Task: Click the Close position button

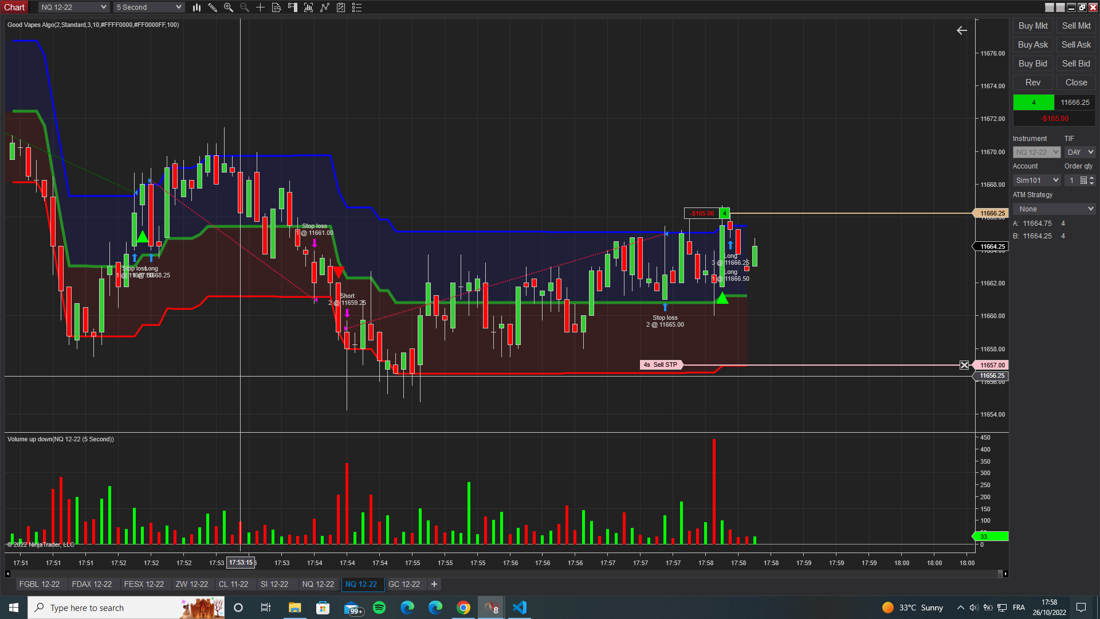Action: (1075, 83)
